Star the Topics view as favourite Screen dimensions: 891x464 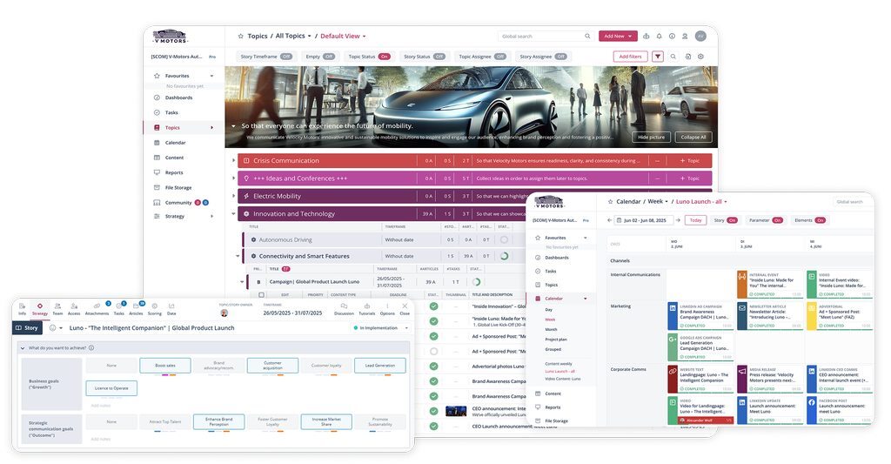pos(240,36)
